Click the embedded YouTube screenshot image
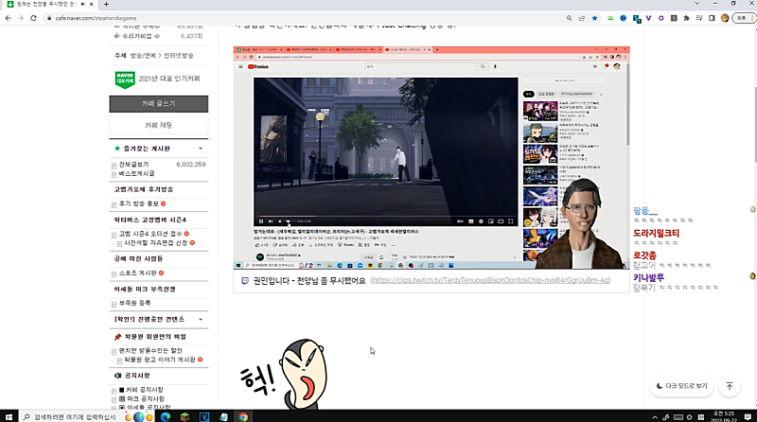Screen dimensions: 757x422 click(x=431, y=158)
